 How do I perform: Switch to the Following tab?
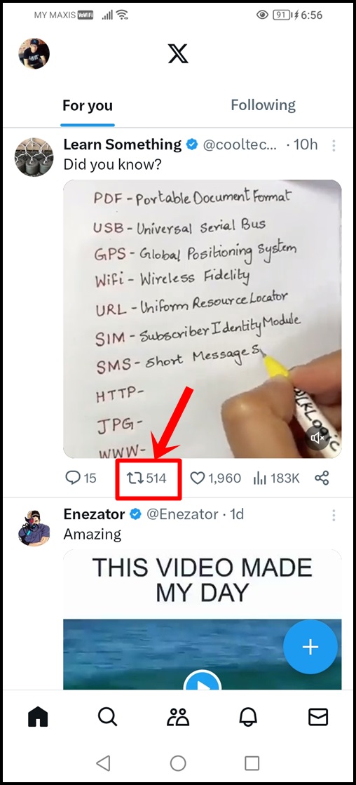coord(263,105)
